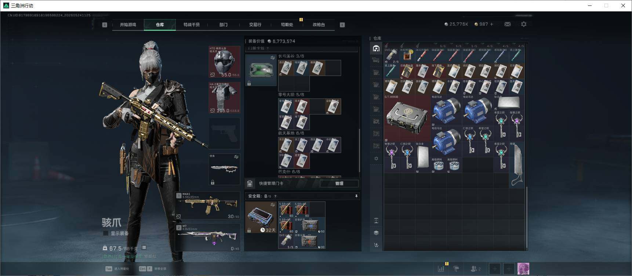Click the right bracket icon after 改枪台
This screenshot has width=632, height=276.
[x=342, y=25]
